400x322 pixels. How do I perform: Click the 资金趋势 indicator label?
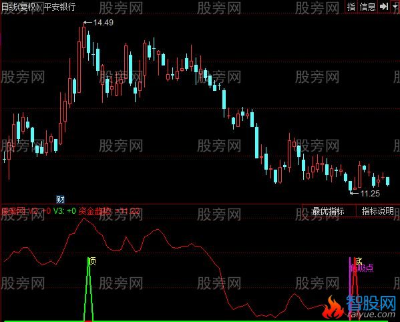tap(95, 211)
